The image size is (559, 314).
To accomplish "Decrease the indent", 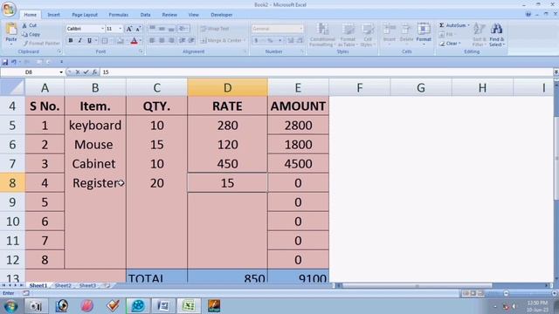I will 183,41.
